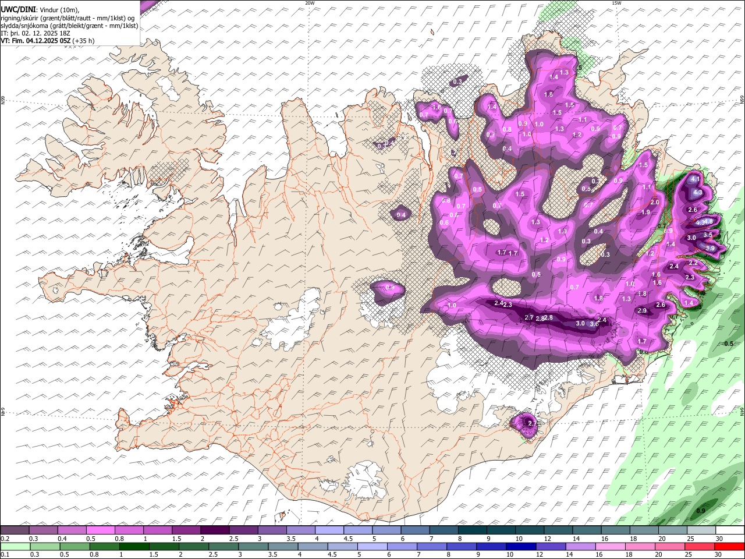Click the light pink bottom-row swatch starting at 16

[611, 546]
